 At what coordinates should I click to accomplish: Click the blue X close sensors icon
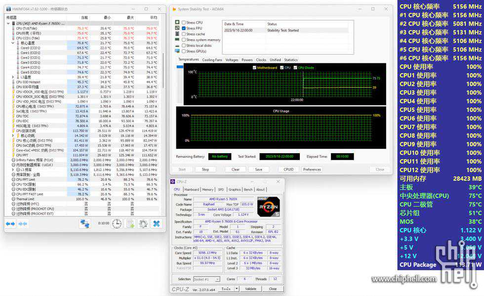tap(156, 224)
